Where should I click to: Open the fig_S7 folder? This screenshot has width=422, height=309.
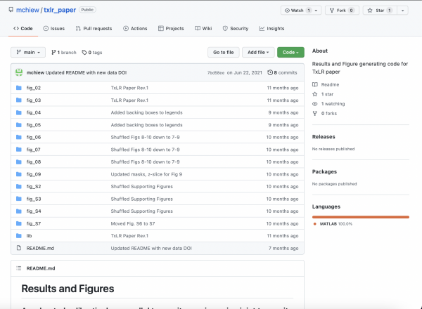point(33,223)
